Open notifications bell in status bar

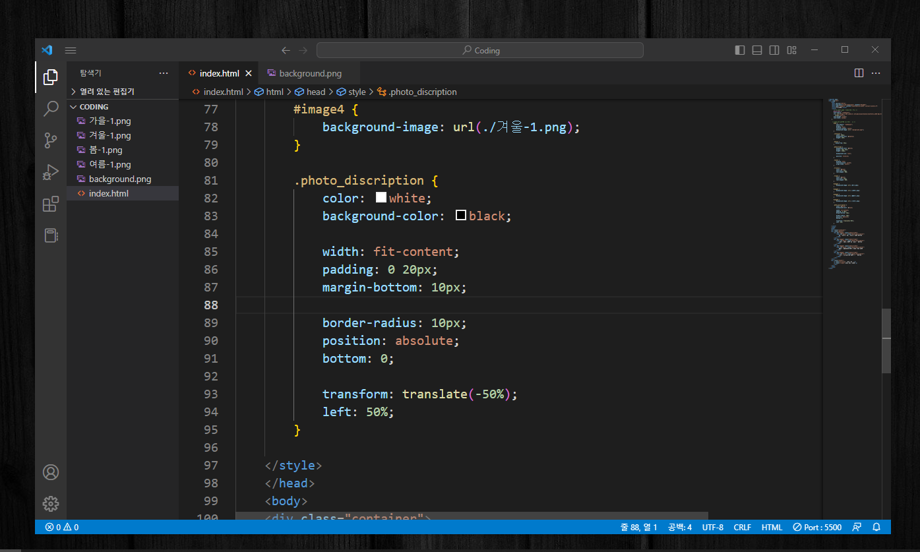tap(876, 527)
